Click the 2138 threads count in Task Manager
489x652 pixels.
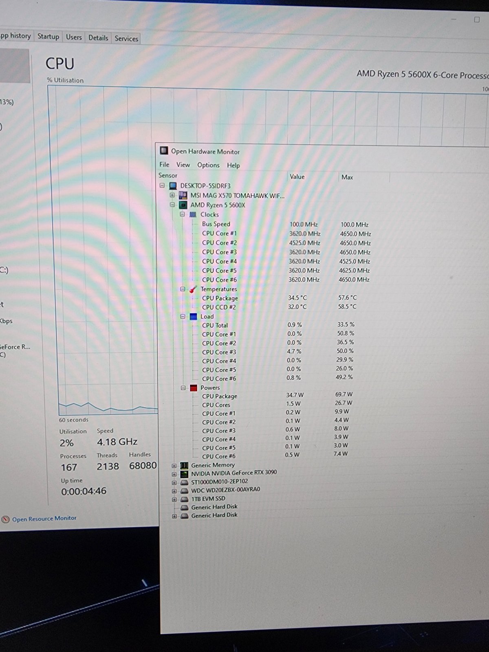point(108,466)
